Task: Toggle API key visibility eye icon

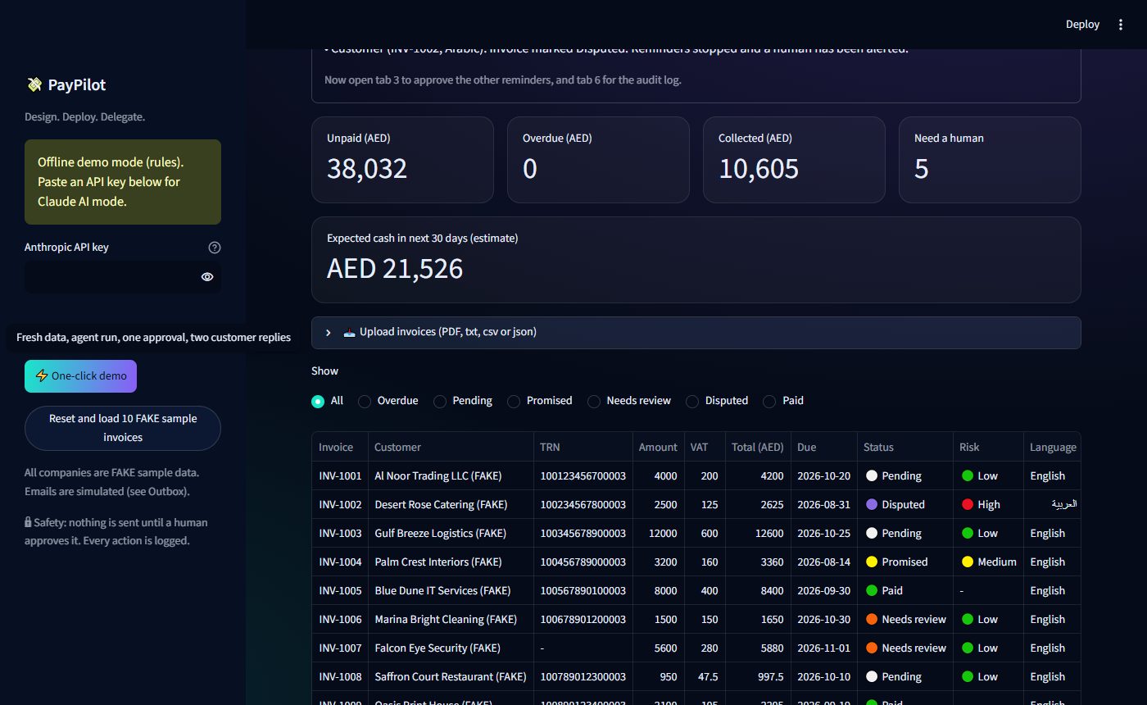Action: click(x=207, y=277)
